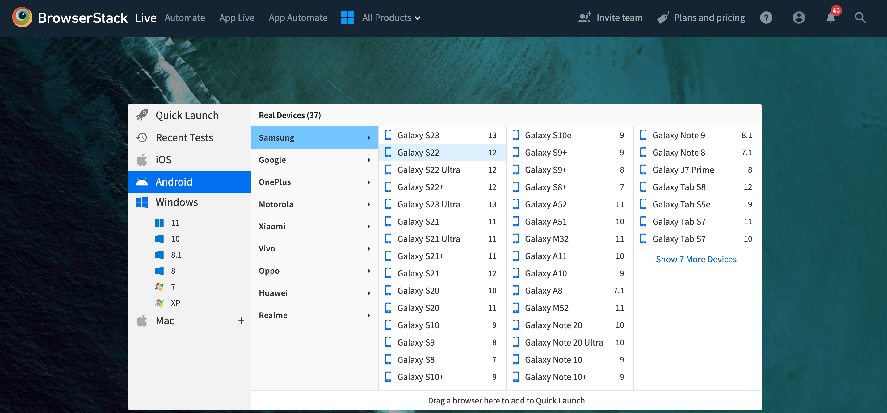Expand the Google device list arrow
The image size is (887, 413).
pos(369,160)
